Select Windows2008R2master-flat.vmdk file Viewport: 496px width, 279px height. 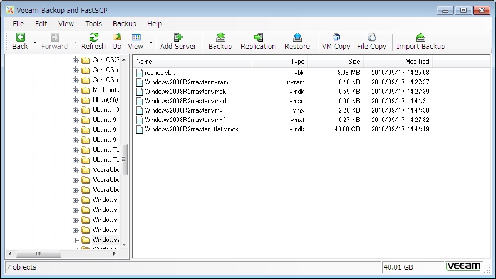pos(191,129)
